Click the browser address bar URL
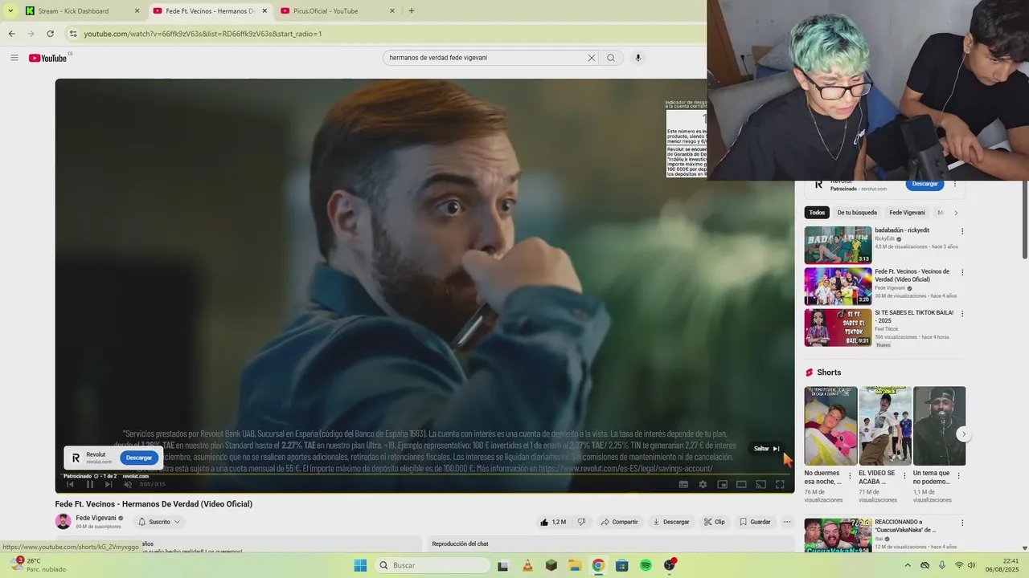Viewport: 1029px width, 578px height. point(203,34)
